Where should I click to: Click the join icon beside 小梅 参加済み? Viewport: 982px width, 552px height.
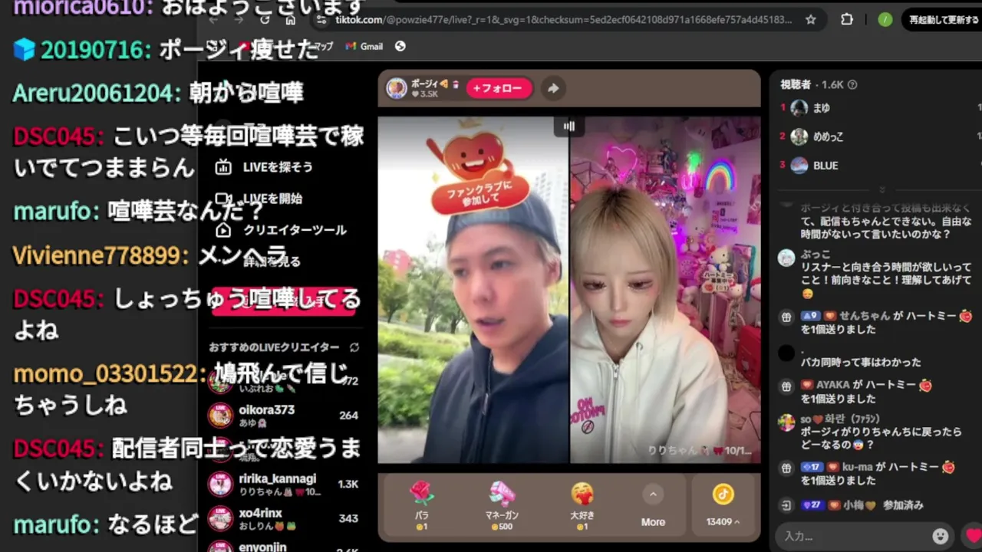pyautogui.click(x=786, y=505)
